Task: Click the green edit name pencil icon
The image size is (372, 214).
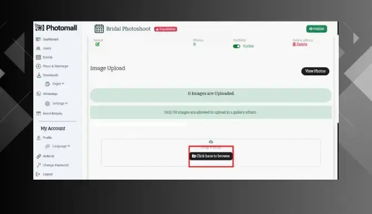Action: (x=97, y=44)
